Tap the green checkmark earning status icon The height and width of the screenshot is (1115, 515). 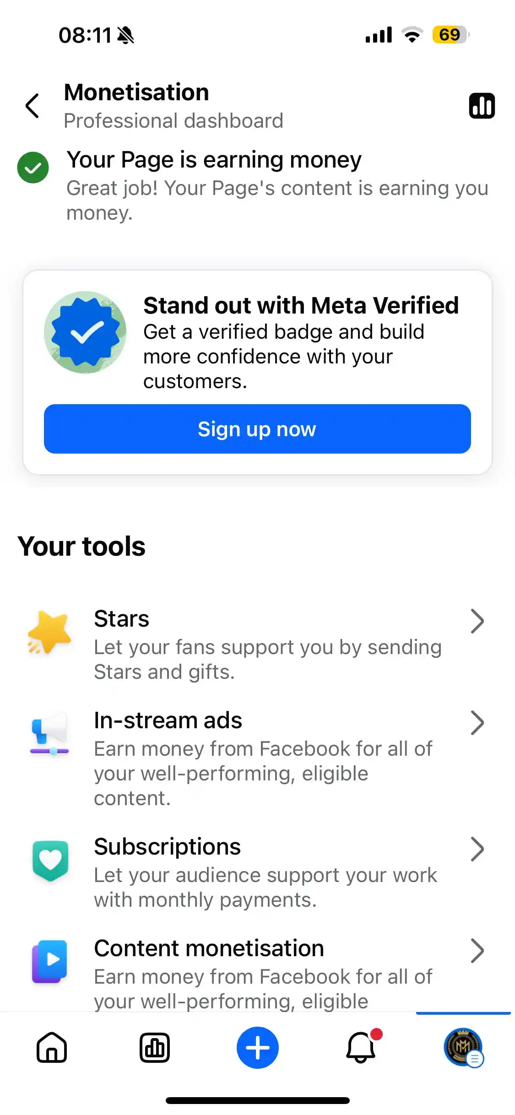33,168
